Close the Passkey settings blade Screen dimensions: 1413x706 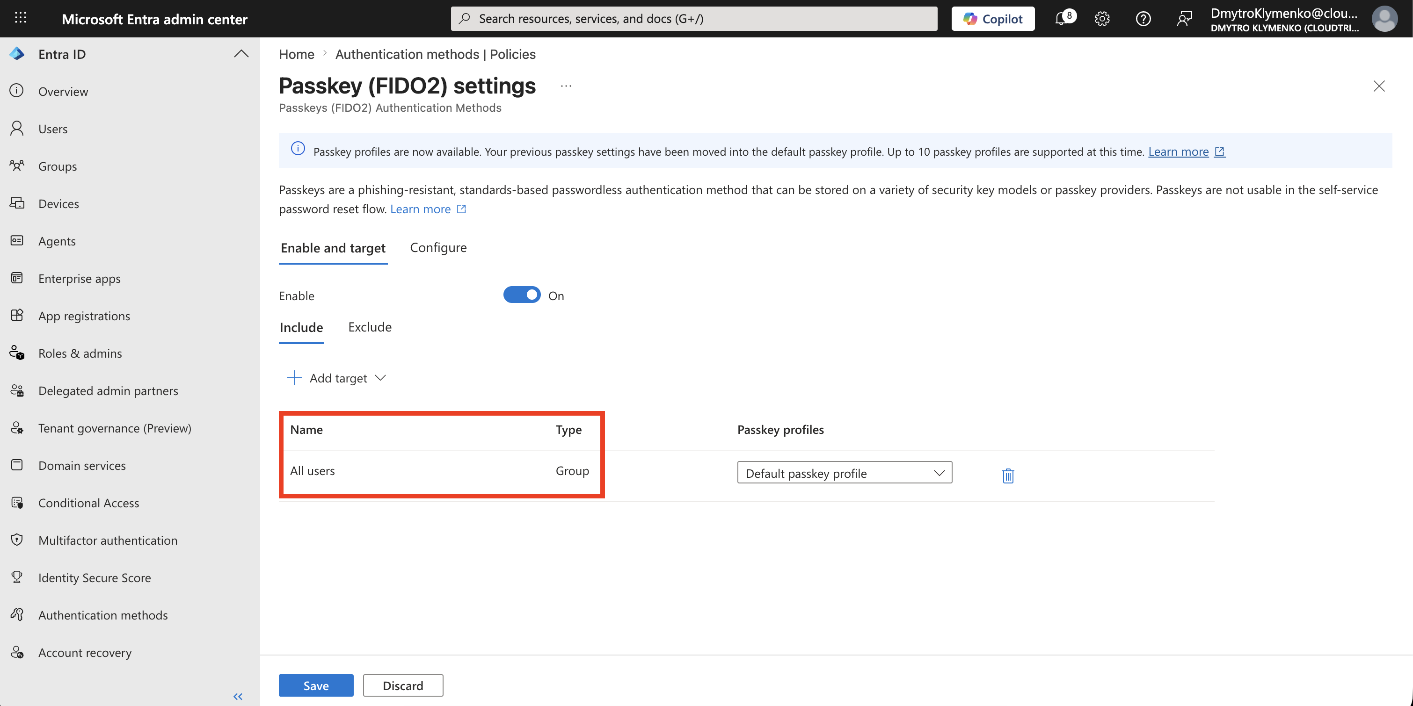(1379, 86)
